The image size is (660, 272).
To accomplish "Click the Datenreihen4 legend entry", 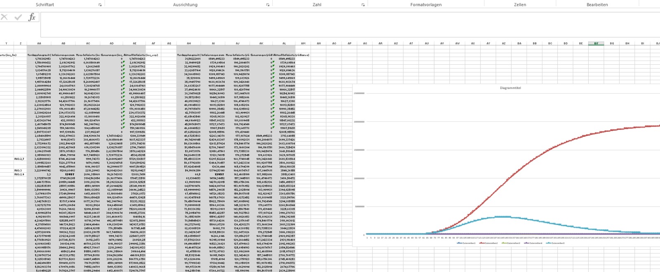I will point(535,243).
